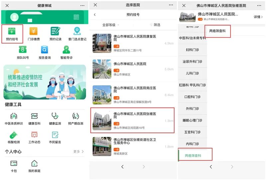Choose 佛山市禅城区人民医院张槎医院 from the list
The height and width of the screenshot is (180, 266).
132,120
